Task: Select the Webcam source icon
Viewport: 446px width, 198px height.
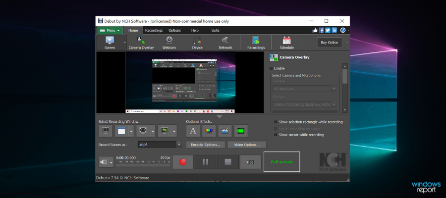Action: [x=169, y=43]
